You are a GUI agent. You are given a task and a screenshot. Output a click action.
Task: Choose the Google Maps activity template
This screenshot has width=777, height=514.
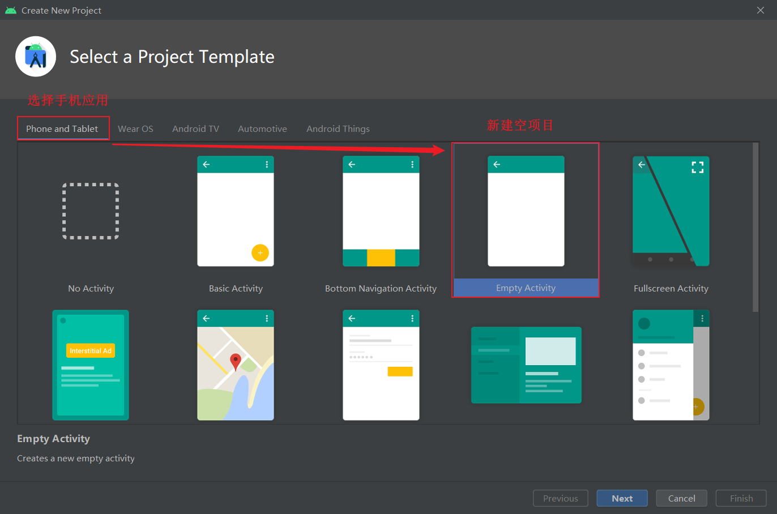tap(236, 365)
